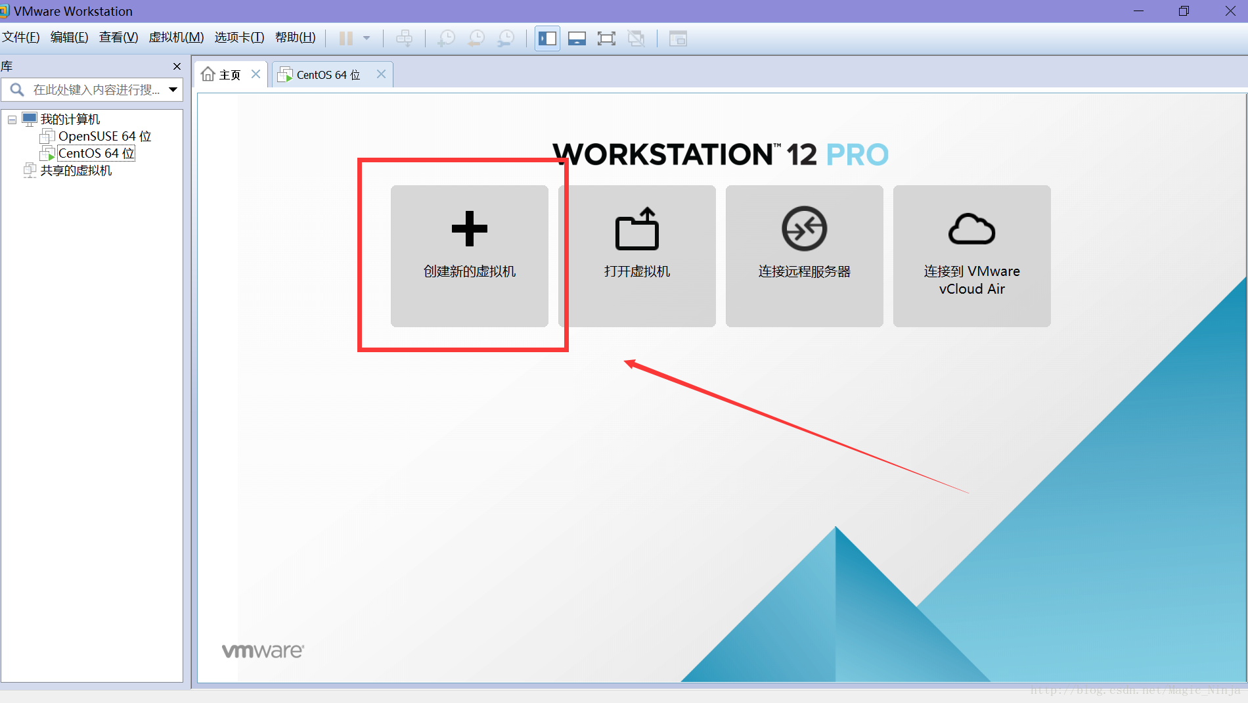The height and width of the screenshot is (703, 1248).
Task: Open the power options dropdown arrow
Action: pos(367,39)
